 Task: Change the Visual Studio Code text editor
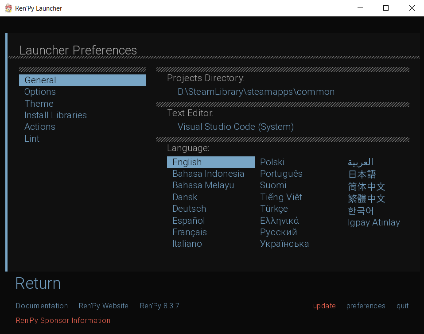(x=236, y=127)
